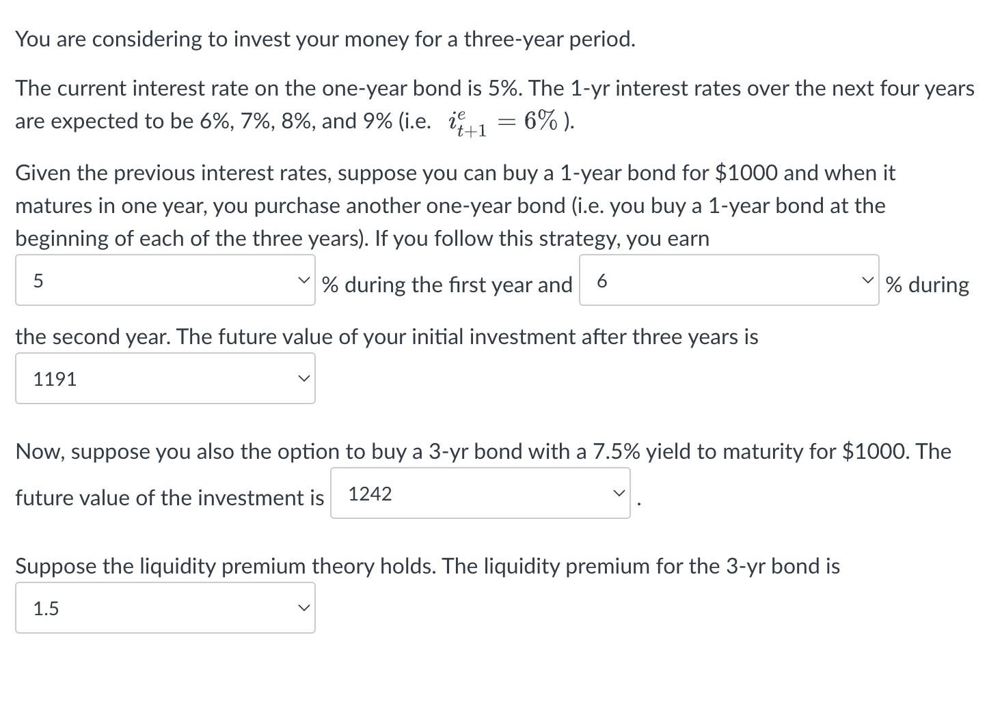Click the dropdown after 'future value of the investment is'
The image size is (987, 706).
point(480,493)
